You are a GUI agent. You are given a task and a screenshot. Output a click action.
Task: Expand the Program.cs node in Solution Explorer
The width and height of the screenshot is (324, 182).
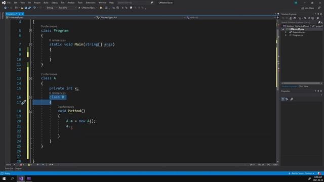tap(286, 35)
